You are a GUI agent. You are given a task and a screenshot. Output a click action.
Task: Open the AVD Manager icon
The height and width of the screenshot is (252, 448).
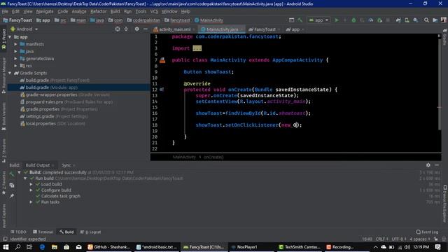point(407,20)
